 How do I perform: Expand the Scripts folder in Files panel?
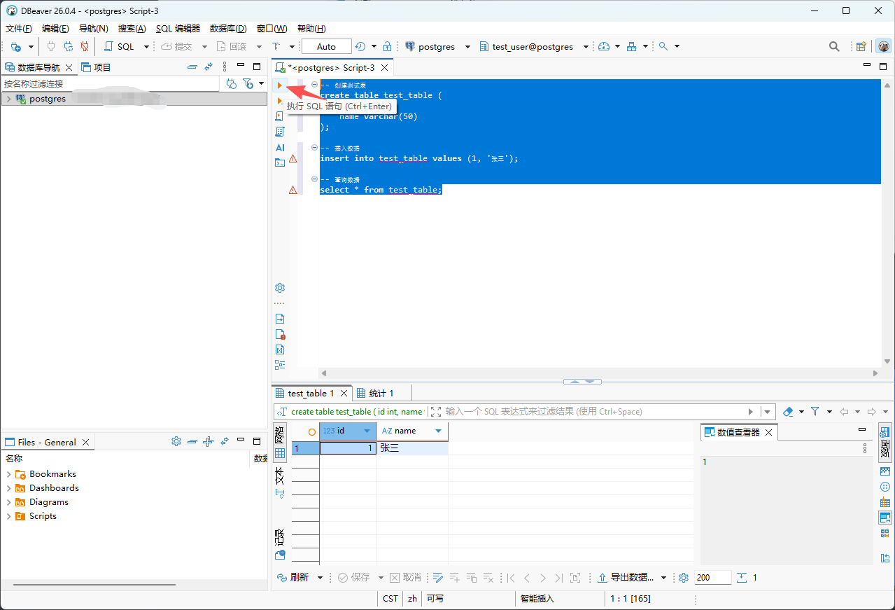(8, 516)
